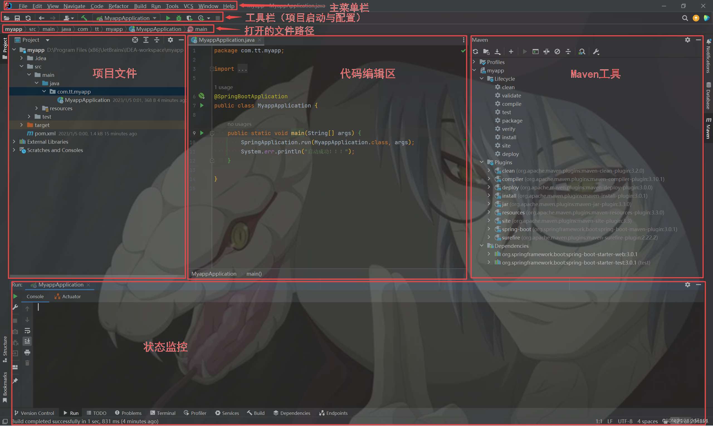Collapse the Lifecycle node in Maven
This screenshot has height=426, width=713.
pos(482,79)
